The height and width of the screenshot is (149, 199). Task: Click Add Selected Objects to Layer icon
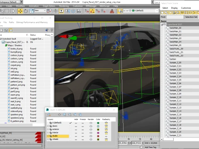point(59,115)
